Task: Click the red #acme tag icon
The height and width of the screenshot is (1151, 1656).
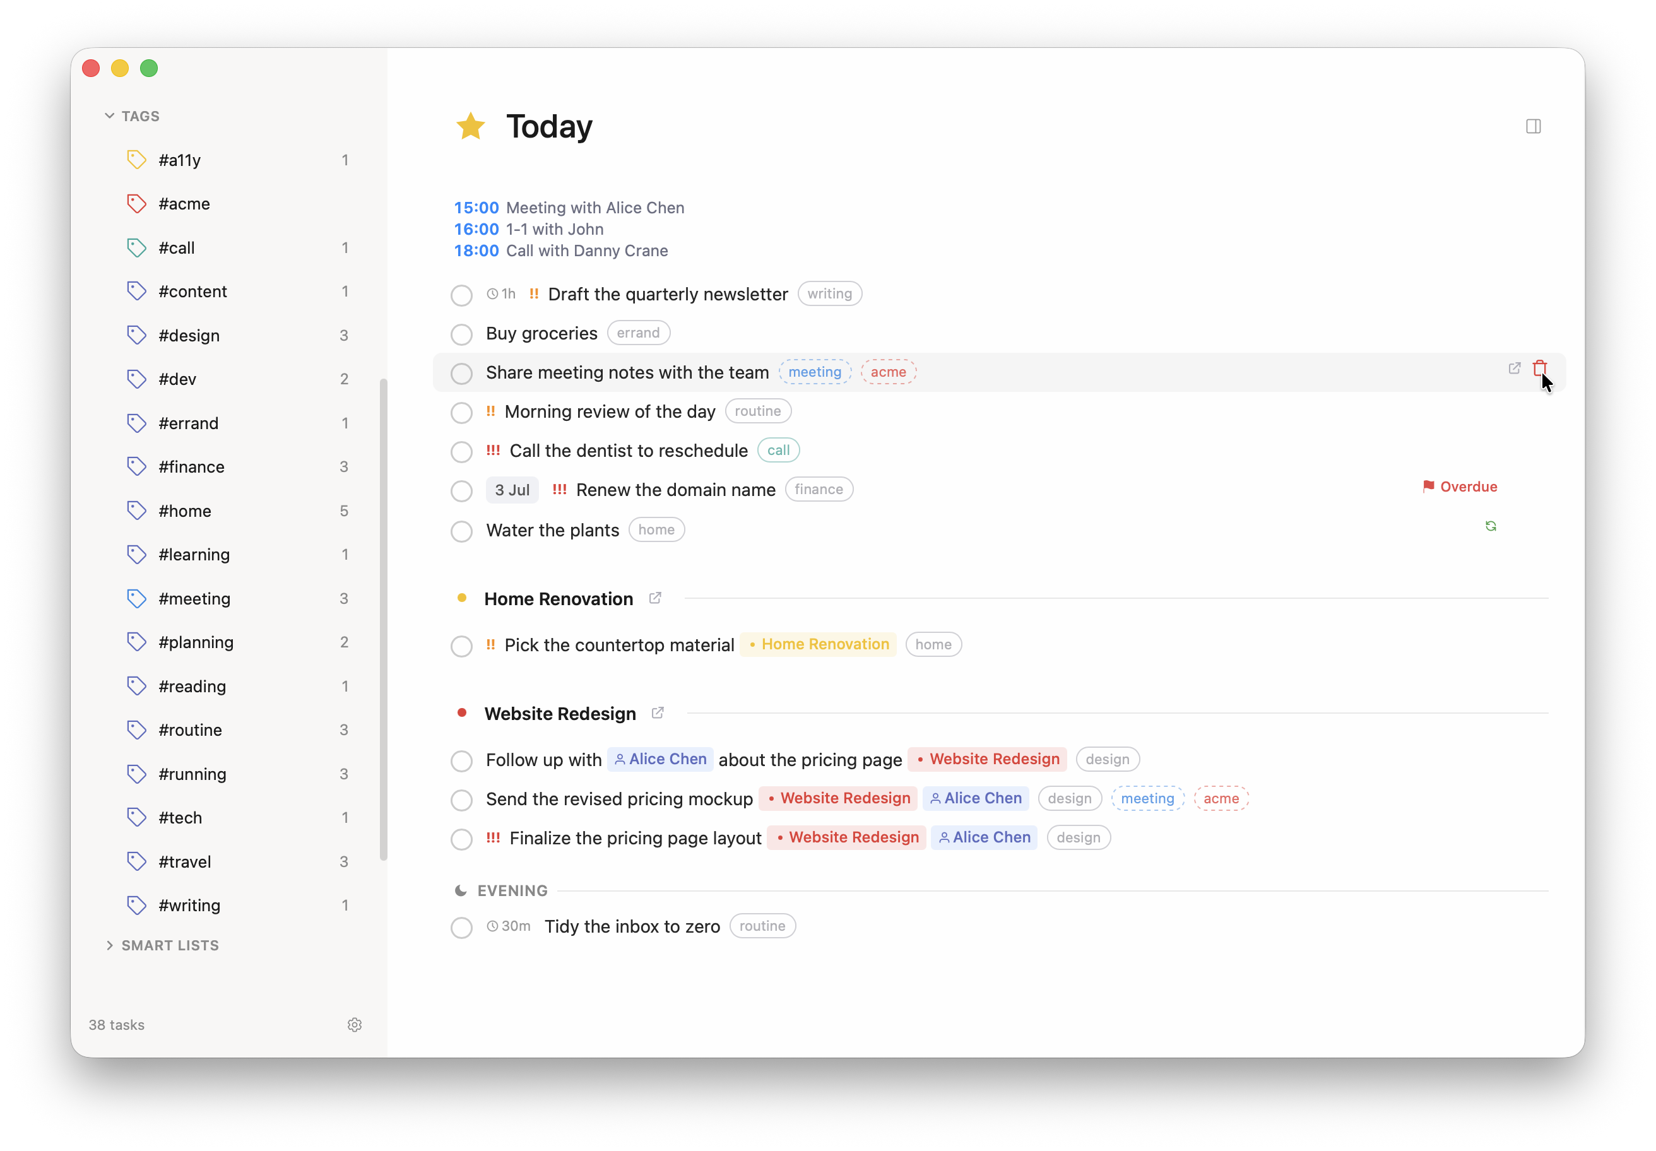Action: pyautogui.click(x=136, y=203)
